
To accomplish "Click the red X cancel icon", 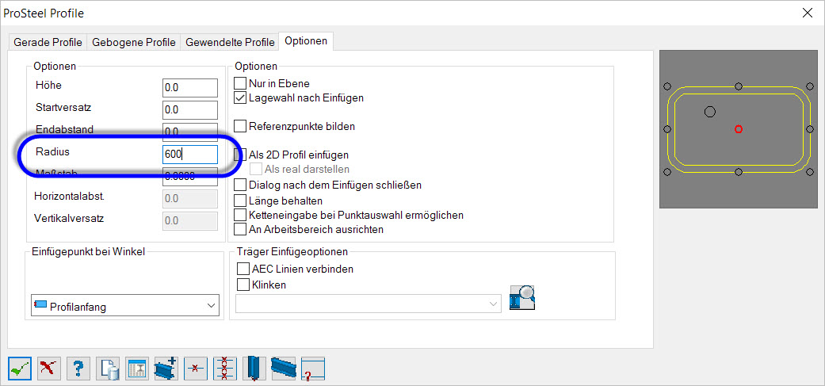I will tap(49, 368).
